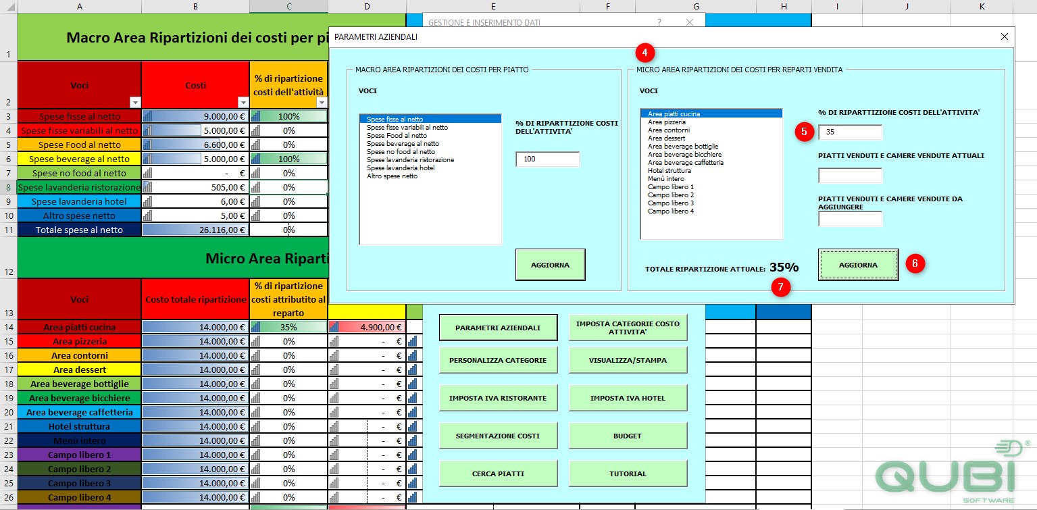This screenshot has width=1037, height=510.
Task: Select Area dessert in Micro list
Action: point(711,138)
